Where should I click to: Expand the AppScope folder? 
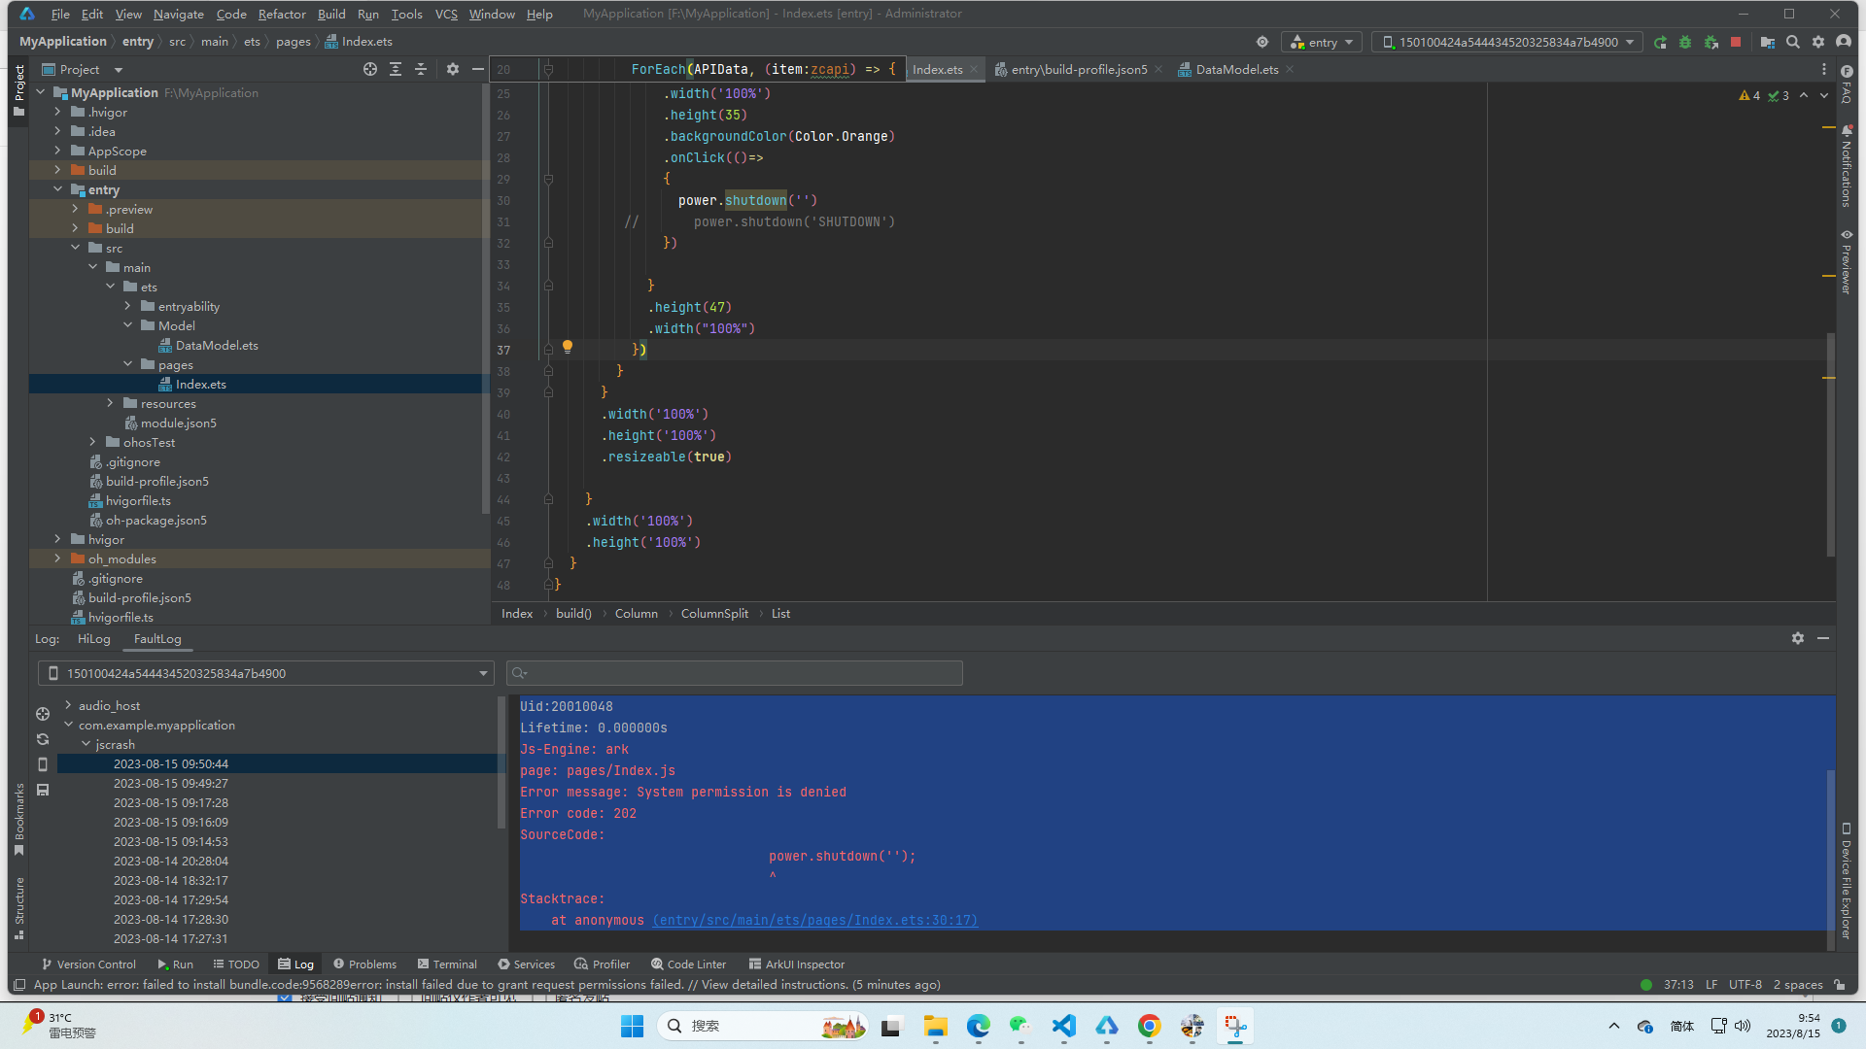pyautogui.click(x=57, y=151)
